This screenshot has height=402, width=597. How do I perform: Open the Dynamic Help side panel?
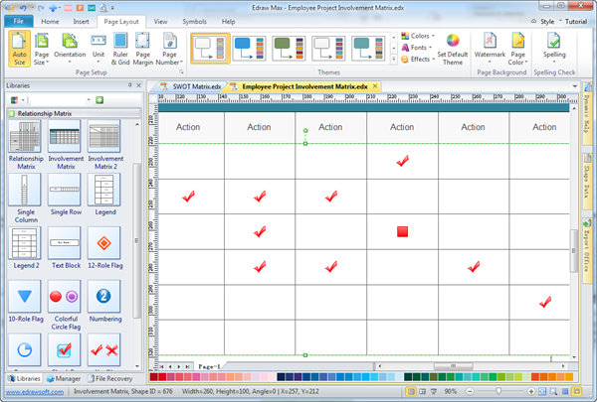coord(587,113)
